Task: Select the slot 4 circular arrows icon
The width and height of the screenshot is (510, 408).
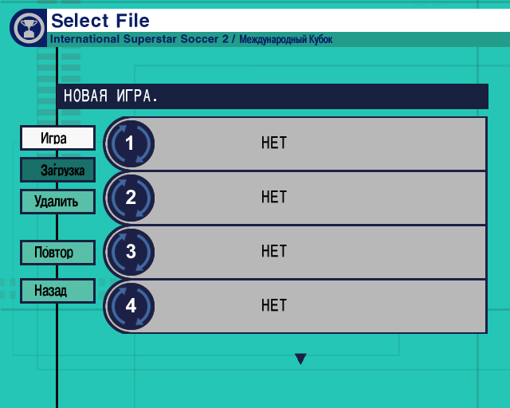Action: [131, 306]
